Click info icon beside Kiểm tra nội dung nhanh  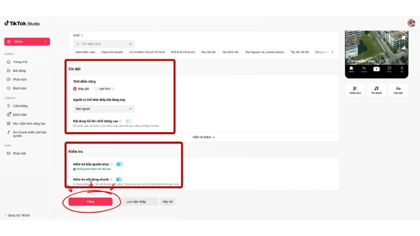coord(111,179)
